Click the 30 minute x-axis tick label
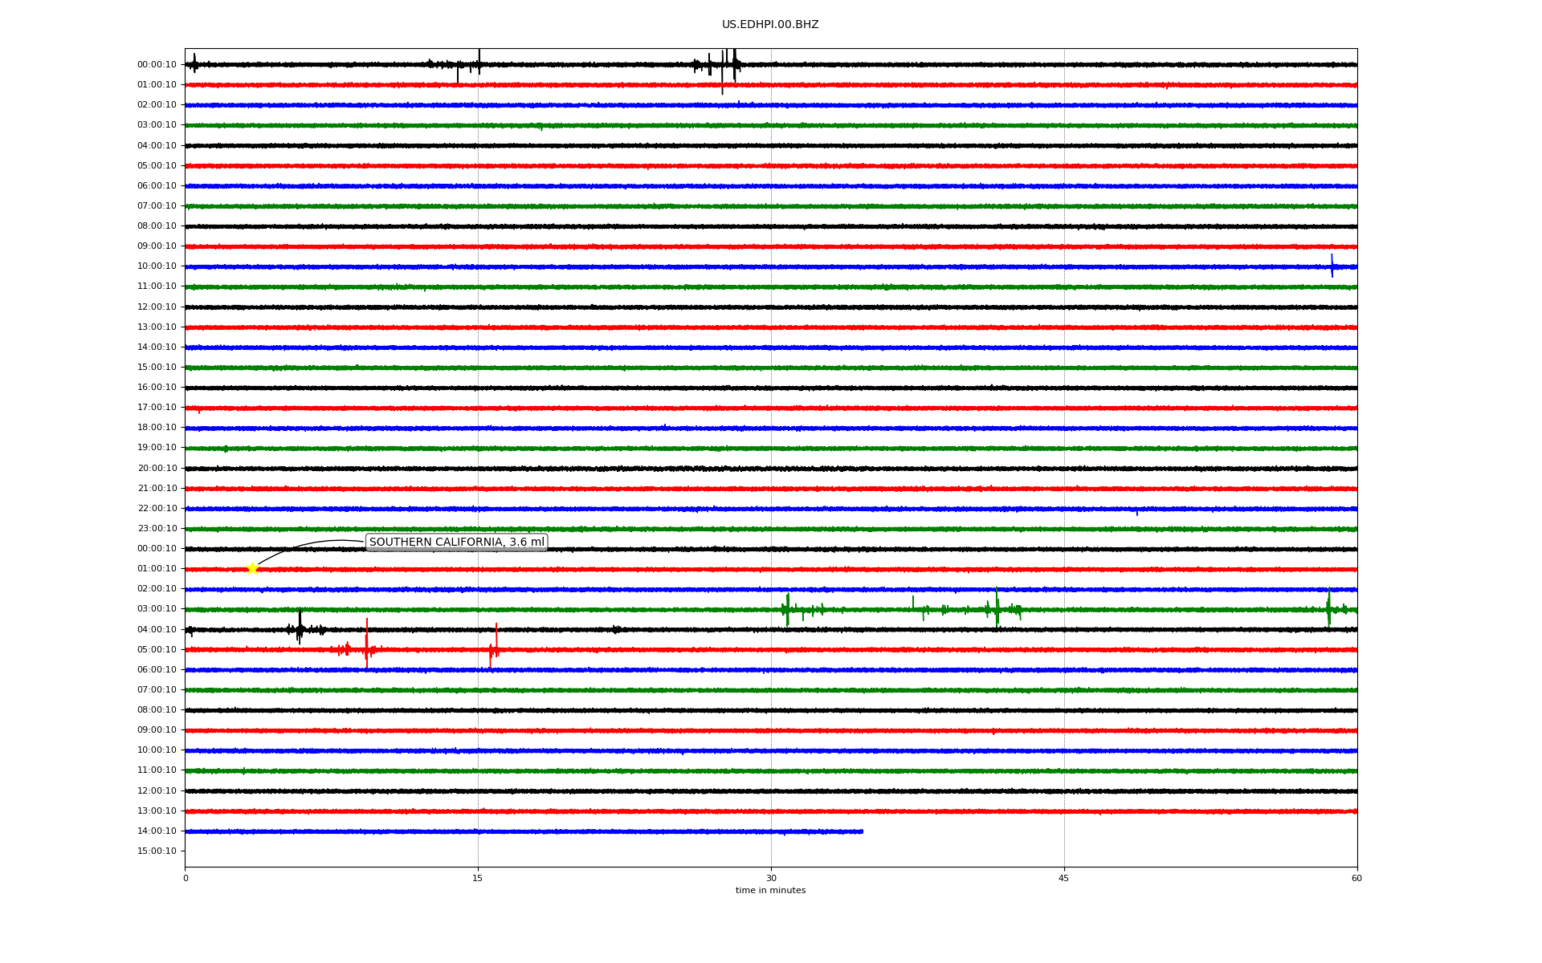Viewport: 1542px width, 963px height. 771,878
